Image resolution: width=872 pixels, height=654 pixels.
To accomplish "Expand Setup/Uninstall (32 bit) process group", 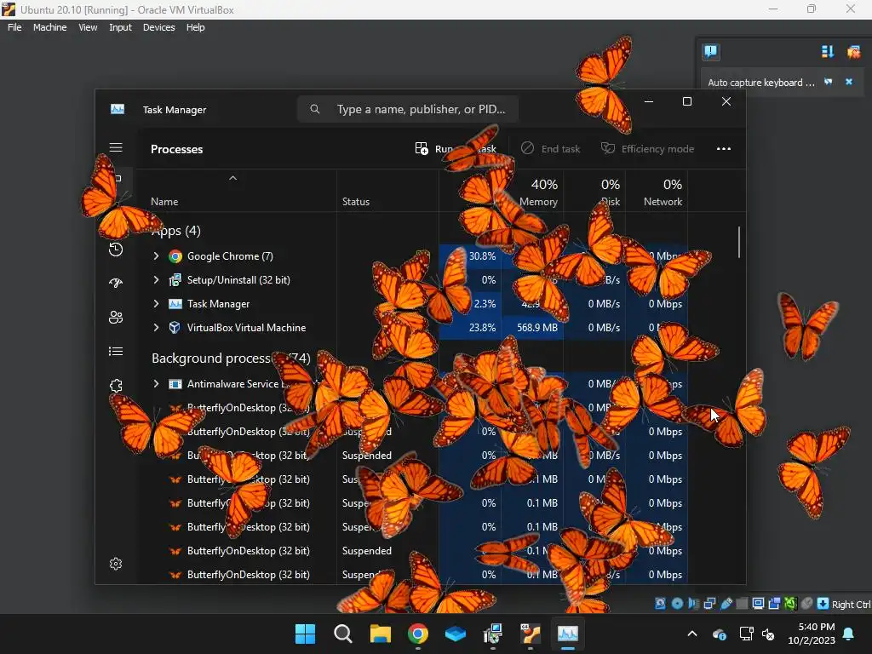I will pos(157,279).
